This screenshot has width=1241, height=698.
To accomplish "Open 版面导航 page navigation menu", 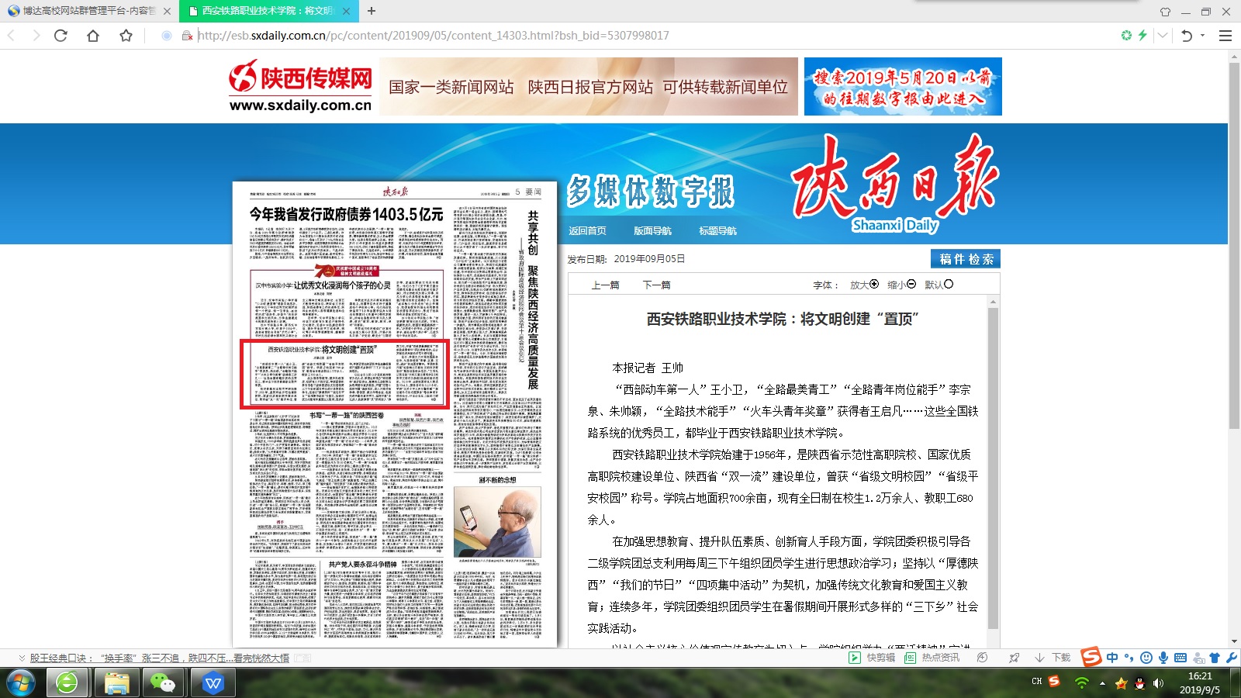I will (652, 231).
